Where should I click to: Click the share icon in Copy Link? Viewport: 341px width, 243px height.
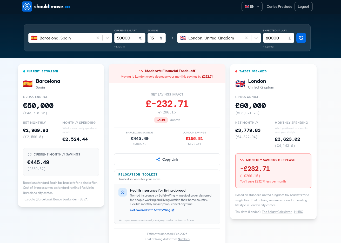click(158, 159)
